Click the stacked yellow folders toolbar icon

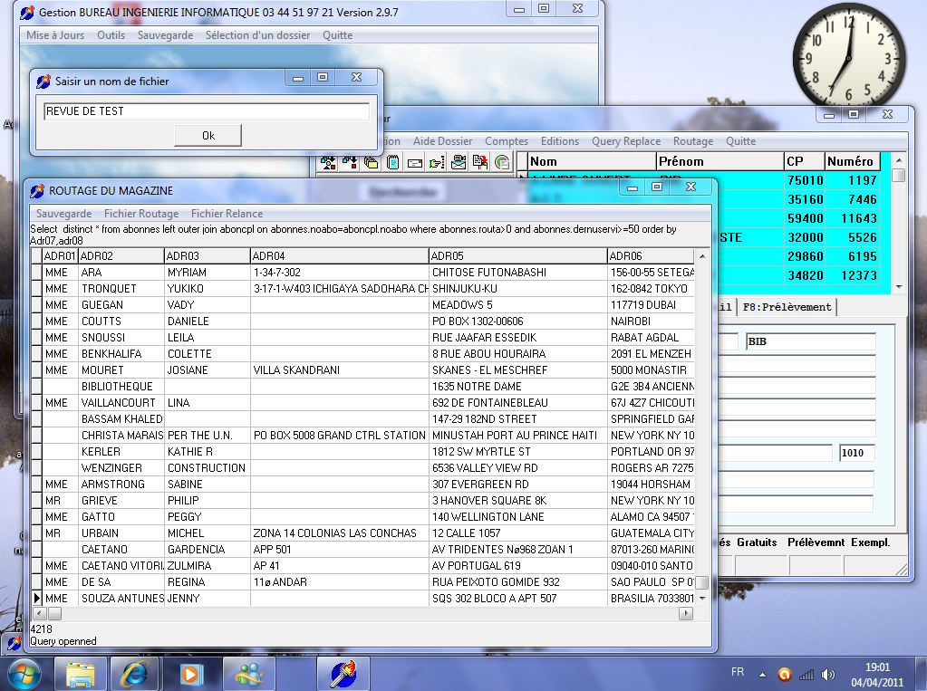pos(372,163)
